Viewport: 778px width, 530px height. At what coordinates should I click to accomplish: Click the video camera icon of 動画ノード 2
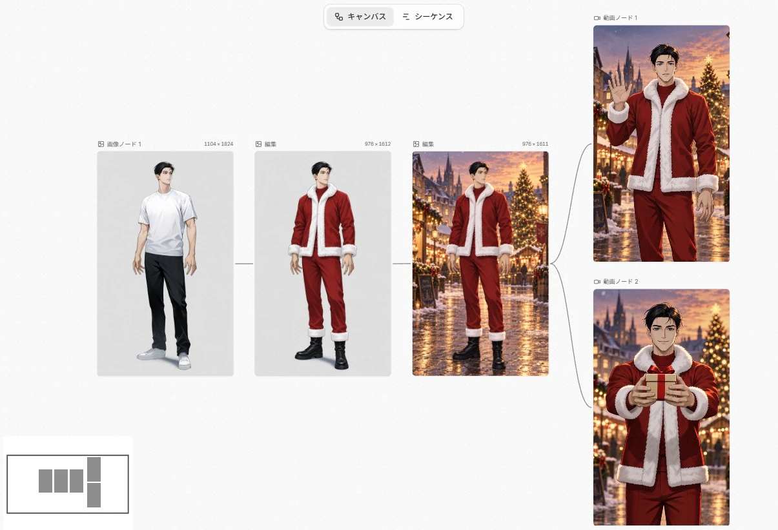pyautogui.click(x=597, y=282)
